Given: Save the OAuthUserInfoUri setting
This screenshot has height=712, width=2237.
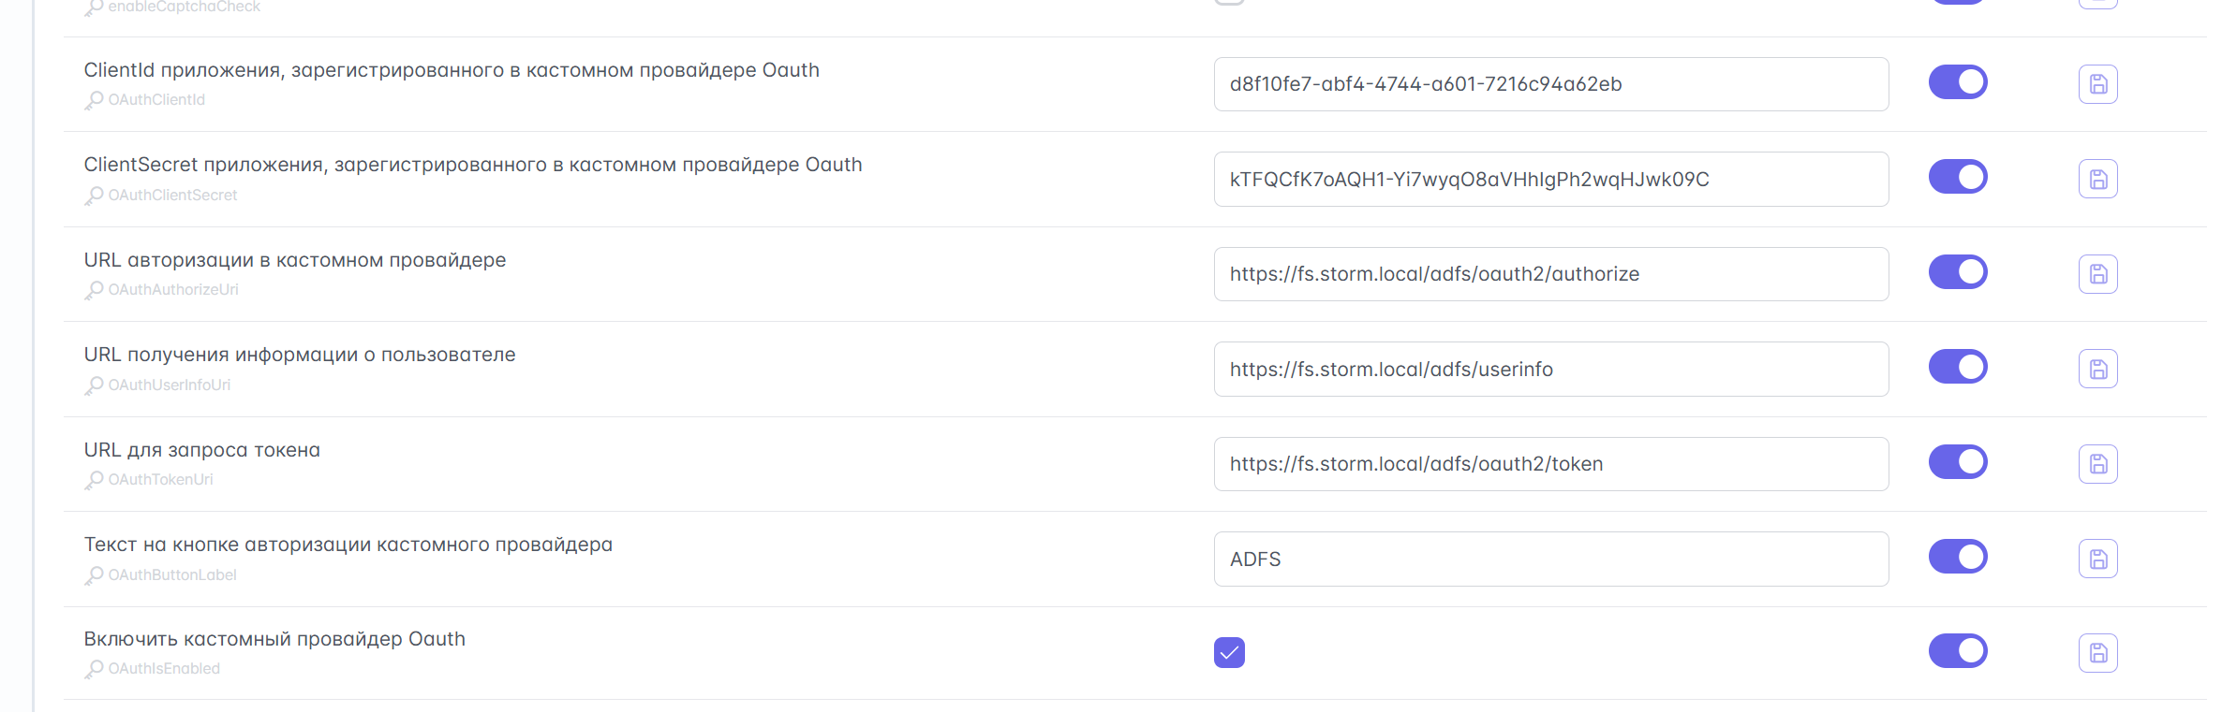Looking at the screenshot, I should pyautogui.click(x=2097, y=369).
